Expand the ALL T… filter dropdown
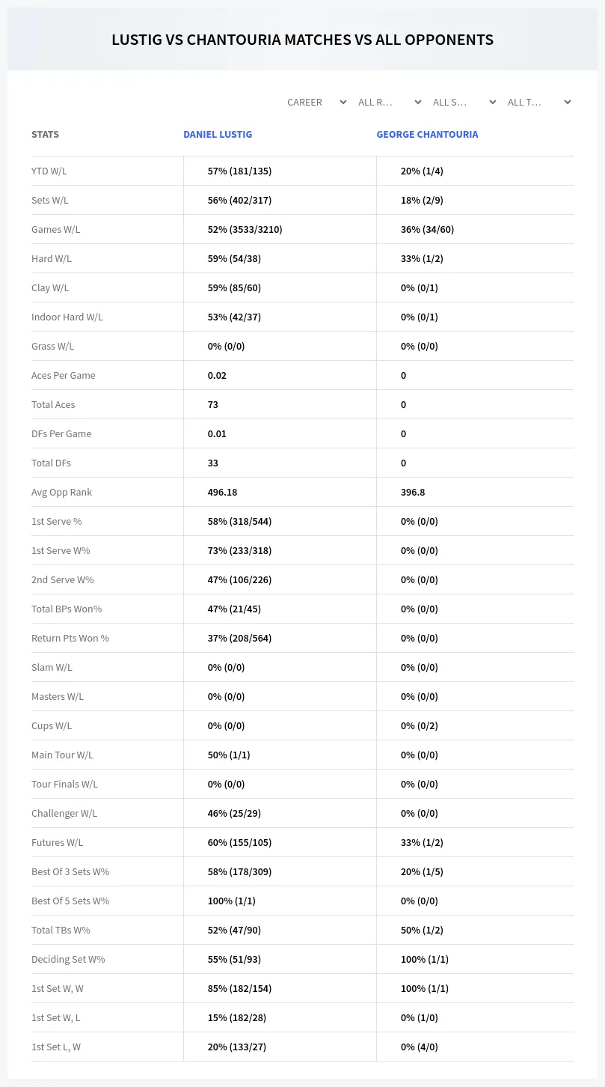The image size is (605, 1087). coord(538,102)
